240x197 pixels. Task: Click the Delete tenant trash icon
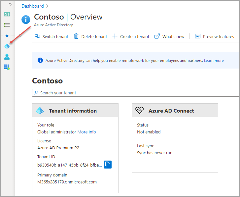click(x=76, y=36)
